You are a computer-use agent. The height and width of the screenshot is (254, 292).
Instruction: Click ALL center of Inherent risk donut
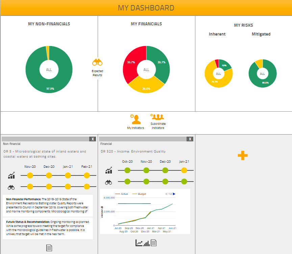click(218, 74)
